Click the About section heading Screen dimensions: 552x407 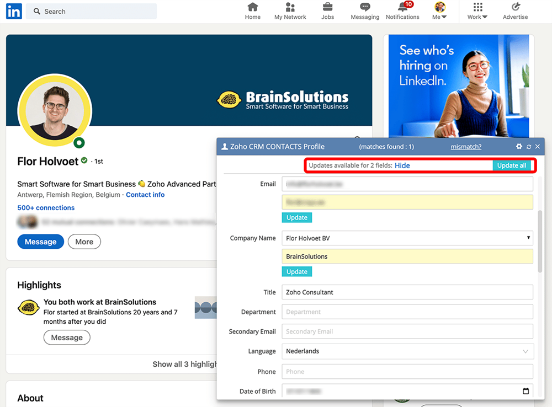pos(30,398)
